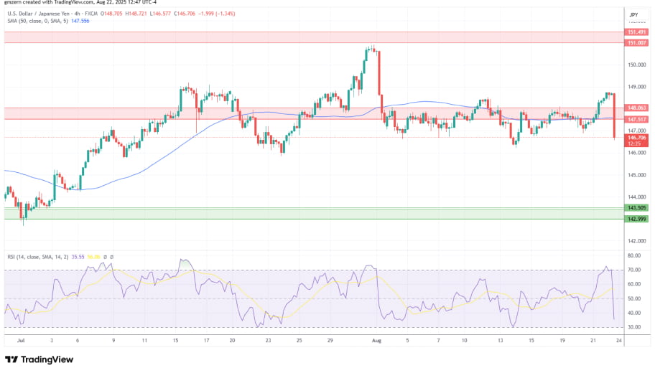Select the green 143.505 support label
Image resolution: width=655 pixels, height=368 pixels.
pyautogui.click(x=636, y=208)
